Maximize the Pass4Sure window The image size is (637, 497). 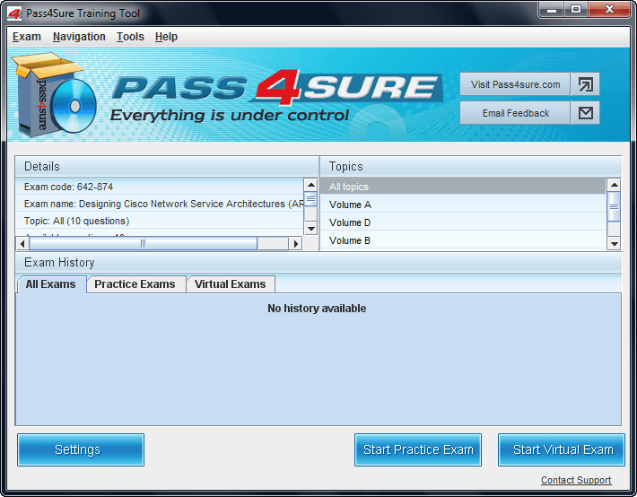pos(575,10)
